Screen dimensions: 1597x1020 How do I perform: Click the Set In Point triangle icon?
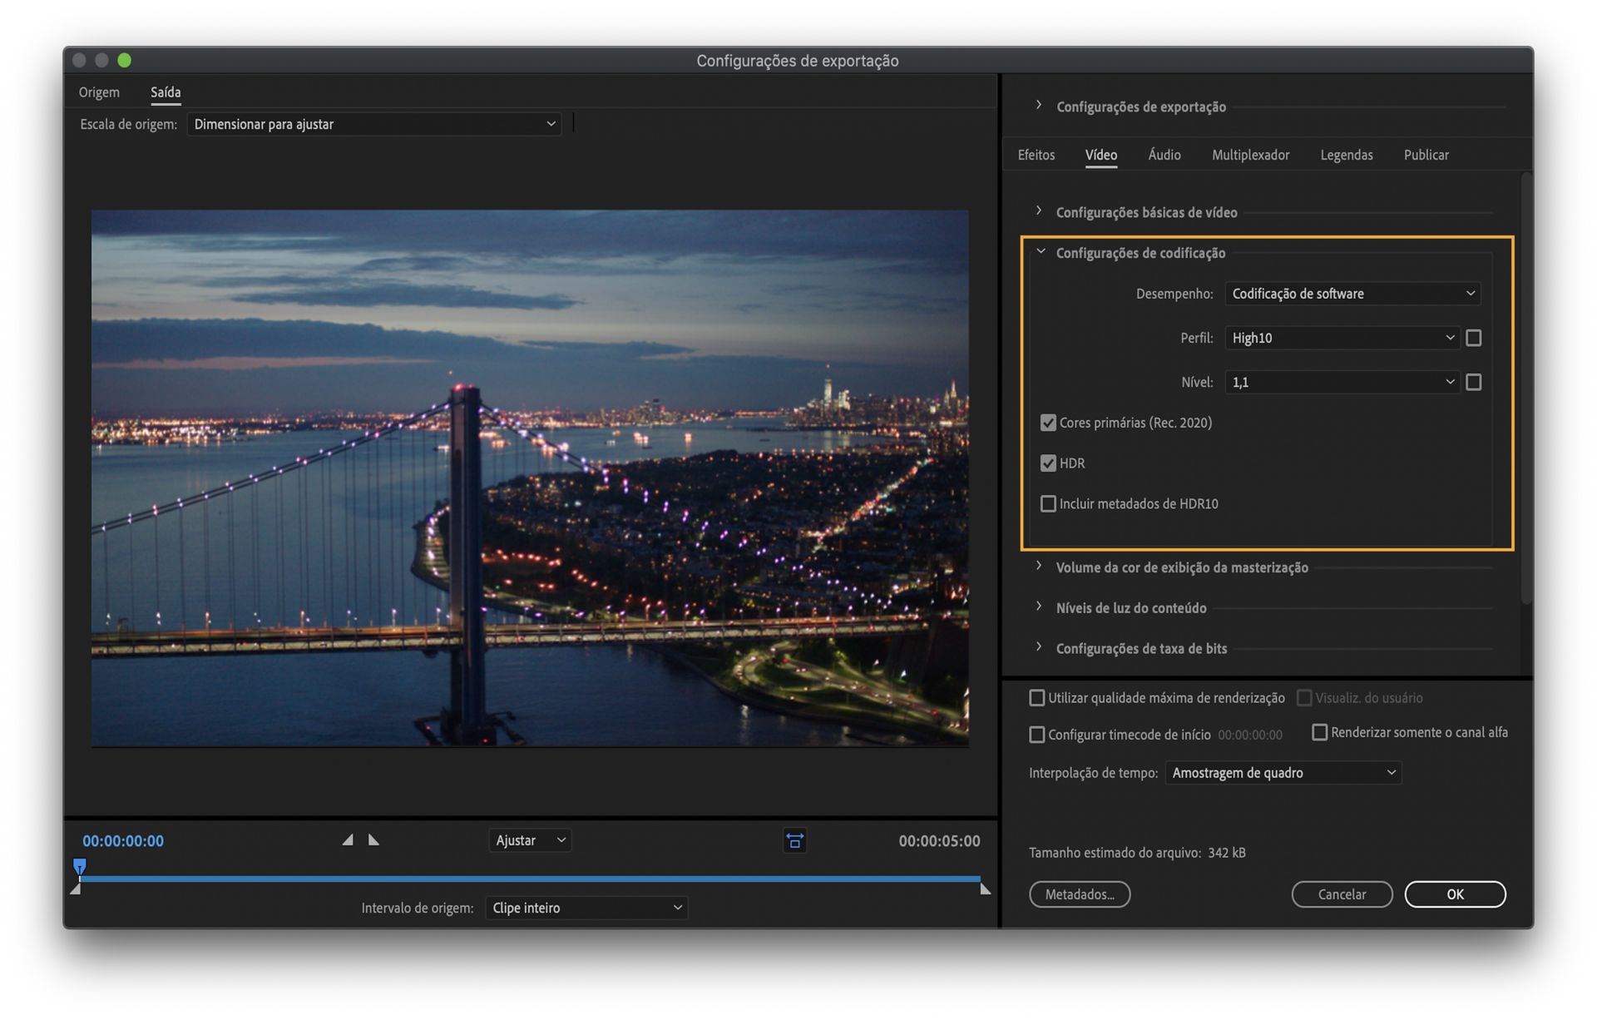coord(348,840)
